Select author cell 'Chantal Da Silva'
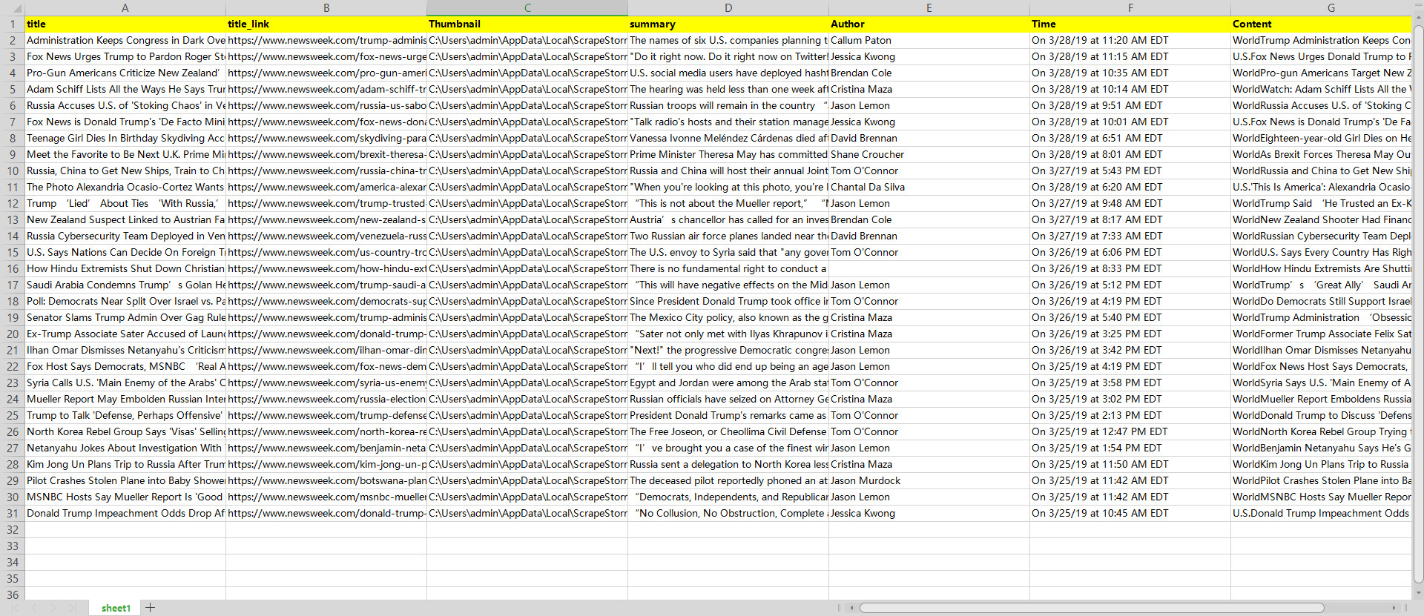This screenshot has height=616, width=1424. click(x=929, y=187)
